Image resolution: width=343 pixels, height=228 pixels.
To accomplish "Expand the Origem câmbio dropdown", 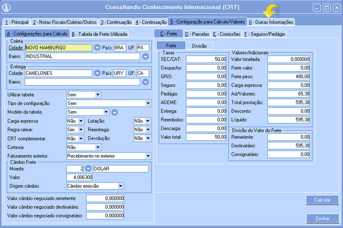I will (120, 186).
